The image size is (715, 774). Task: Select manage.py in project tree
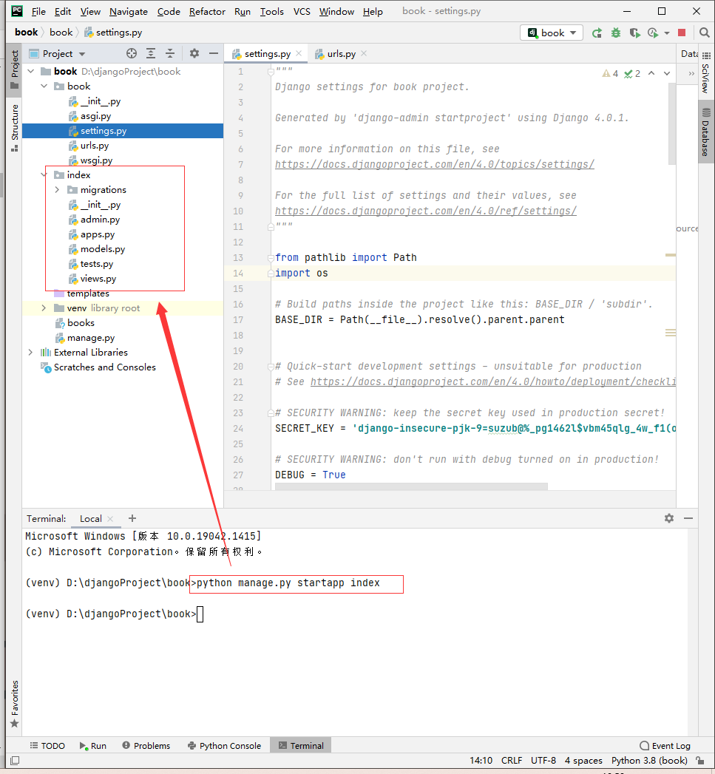coord(91,338)
